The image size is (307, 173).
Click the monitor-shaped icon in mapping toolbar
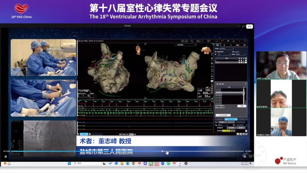click(217, 41)
